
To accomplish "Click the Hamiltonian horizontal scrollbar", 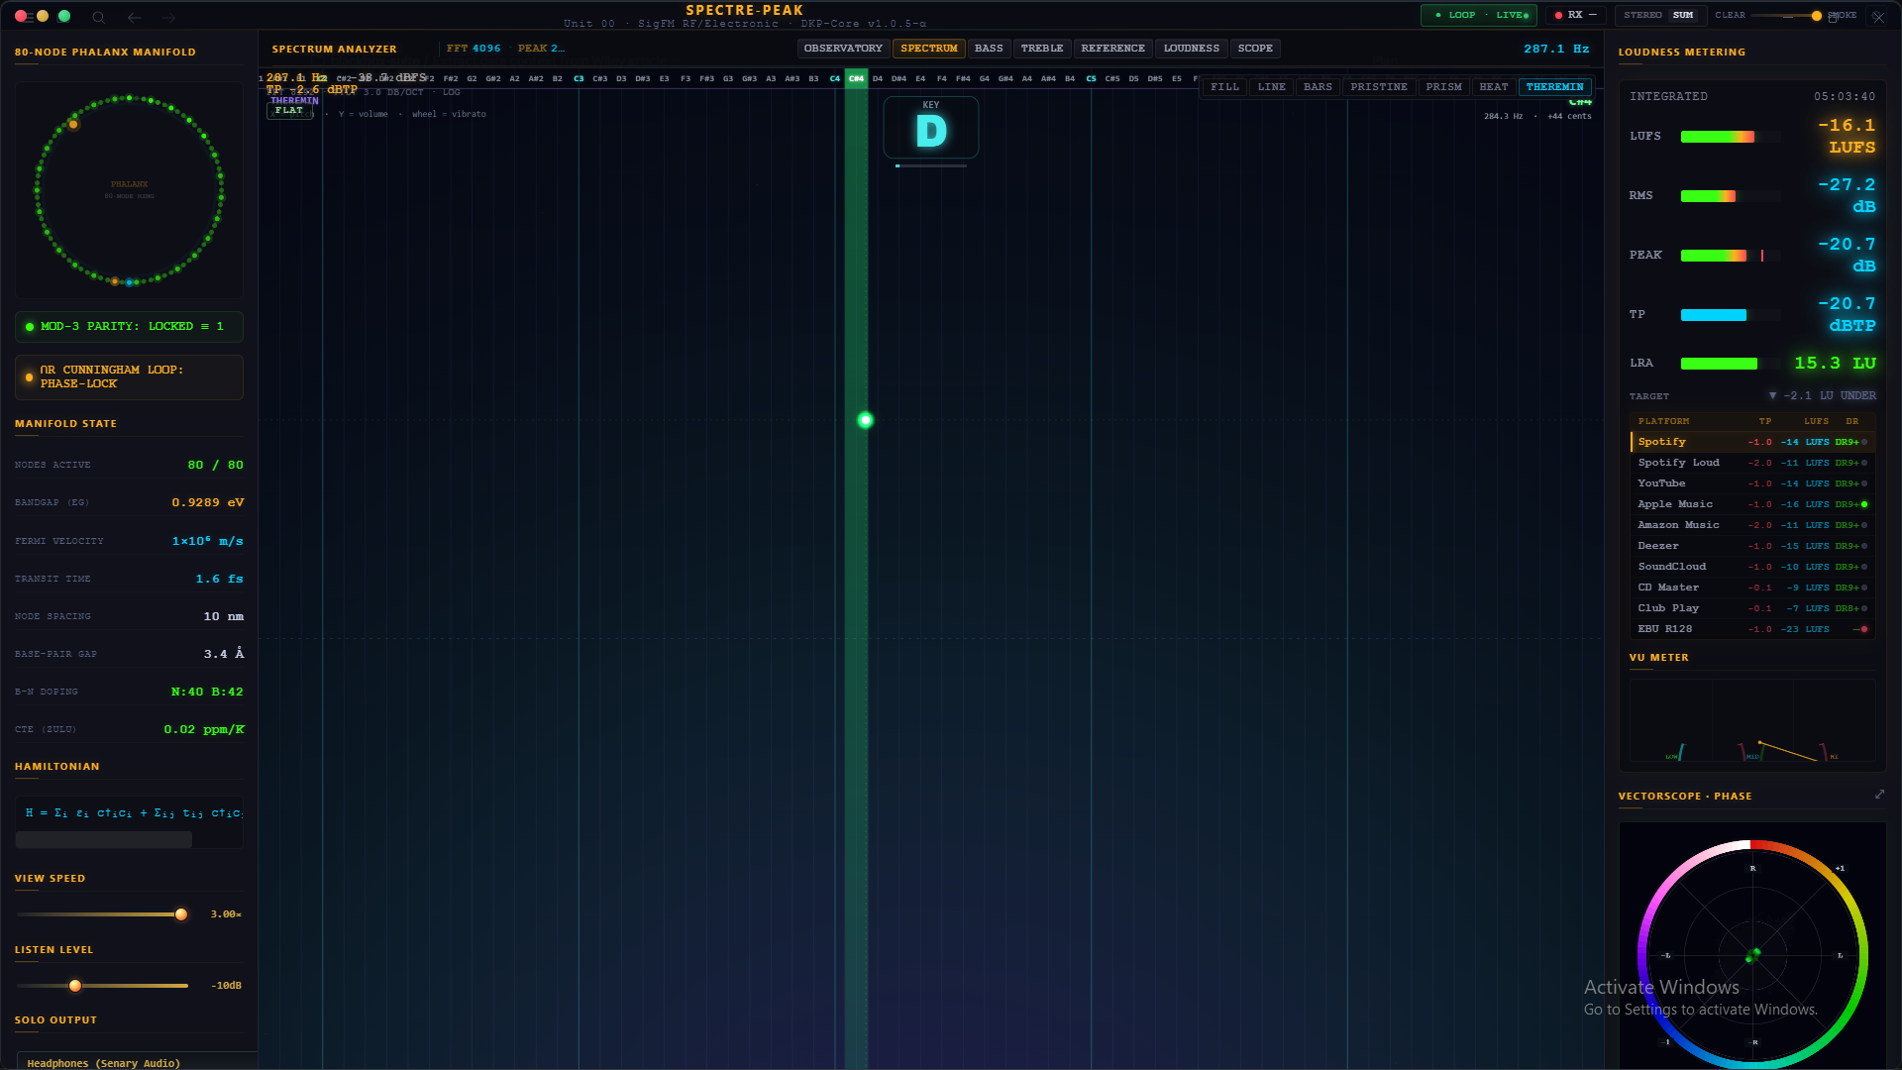I will coord(104,840).
